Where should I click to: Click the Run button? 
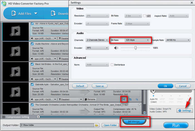[176, 125]
